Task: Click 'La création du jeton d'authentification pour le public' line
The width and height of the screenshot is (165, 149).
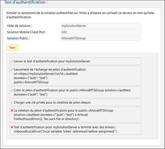Action: click(x=63, y=110)
